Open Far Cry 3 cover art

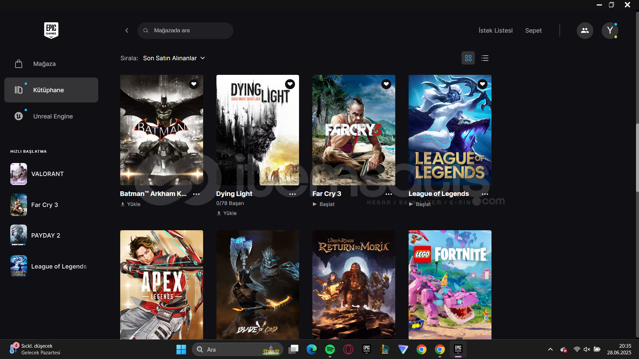(x=354, y=130)
